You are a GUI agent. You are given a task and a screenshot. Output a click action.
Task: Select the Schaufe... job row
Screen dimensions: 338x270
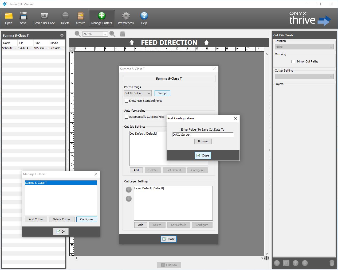click(x=33, y=48)
